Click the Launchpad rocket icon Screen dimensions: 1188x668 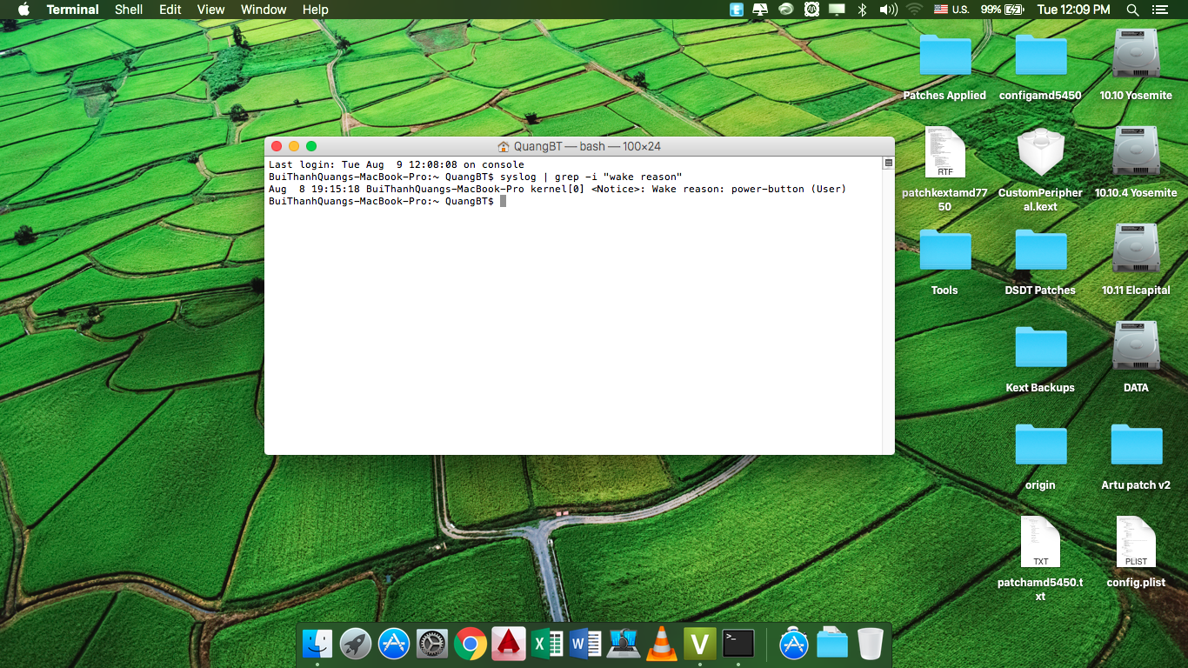pos(356,645)
